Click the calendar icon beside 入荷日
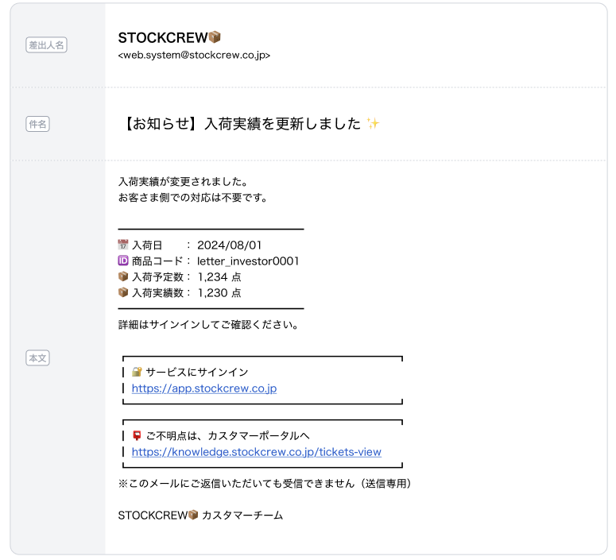The width and height of the screenshot is (616, 560). point(123,245)
